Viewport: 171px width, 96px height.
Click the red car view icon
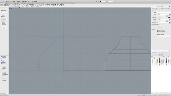click(35, 5)
